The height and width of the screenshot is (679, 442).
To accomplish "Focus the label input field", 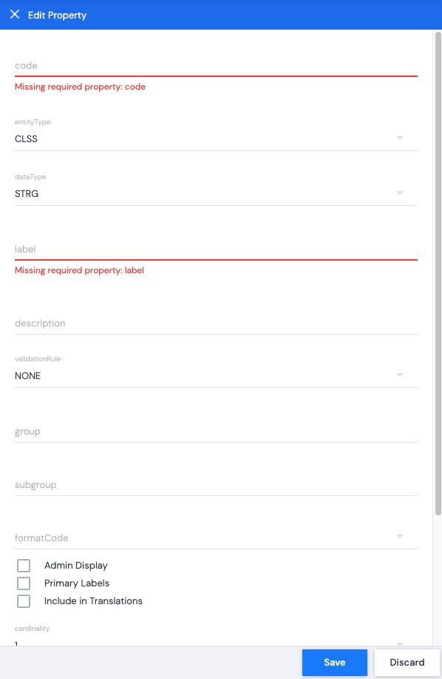I will point(216,250).
